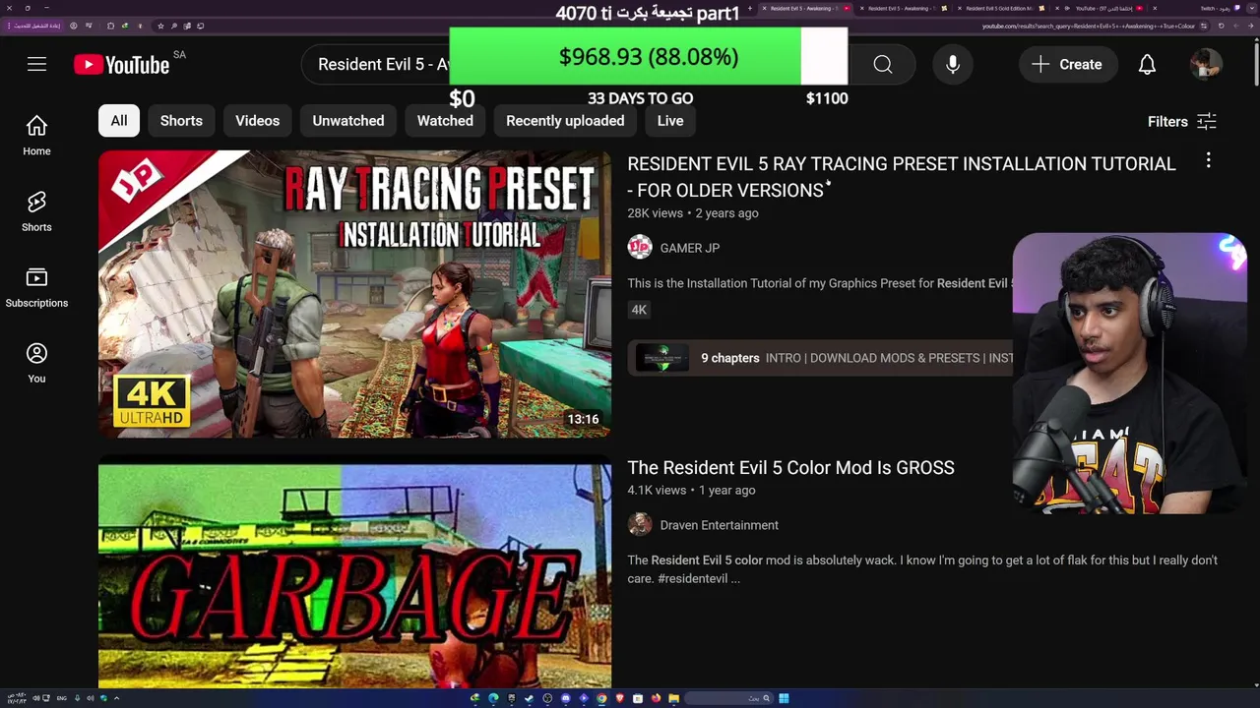The height and width of the screenshot is (708, 1260).
Task: Open the Windows Start menu
Action: point(784,698)
